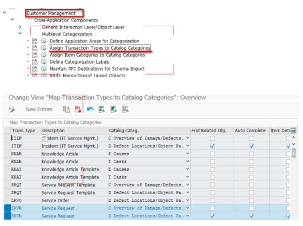Screen dimensions: 303x226
Task: Uncheck Find Related Obj. for second ITIN row
Action: click(213, 146)
